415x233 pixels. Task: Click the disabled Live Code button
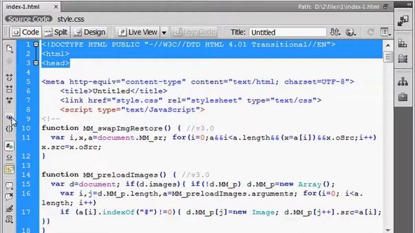click(x=195, y=32)
